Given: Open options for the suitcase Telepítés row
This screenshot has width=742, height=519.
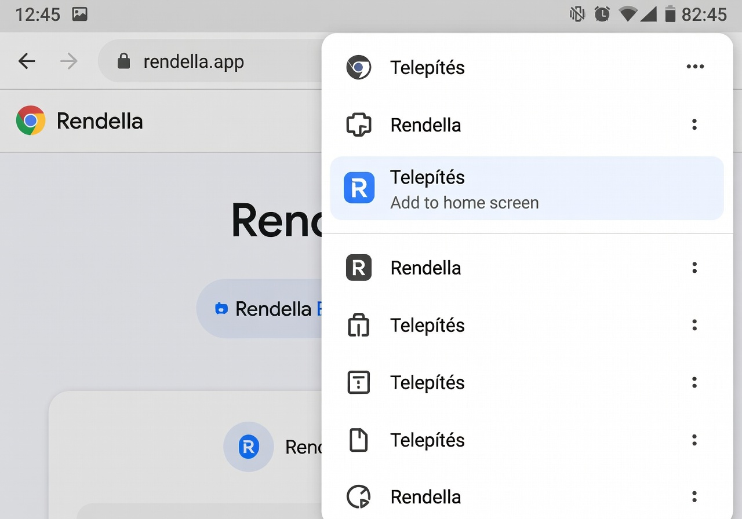Looking at the screenshot, I should [x=694, y=325].
